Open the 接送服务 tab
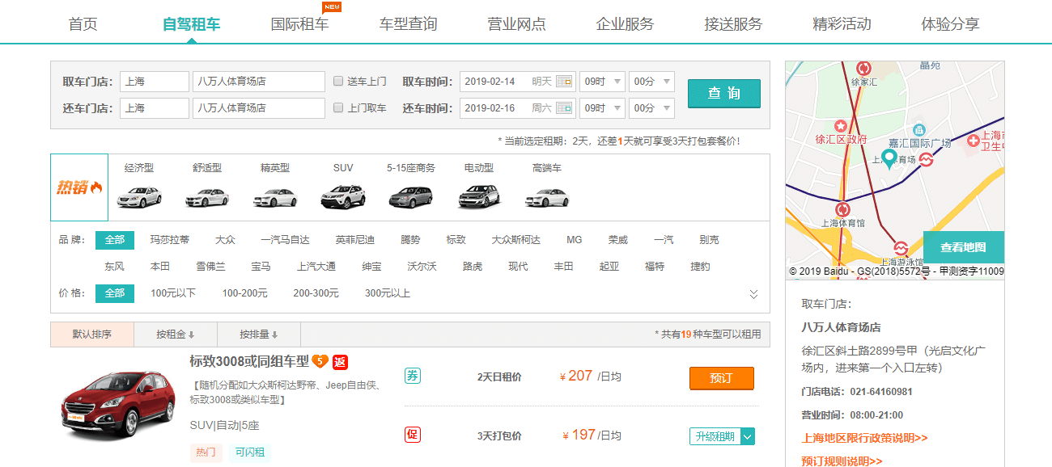 click(x=733, y=23)
